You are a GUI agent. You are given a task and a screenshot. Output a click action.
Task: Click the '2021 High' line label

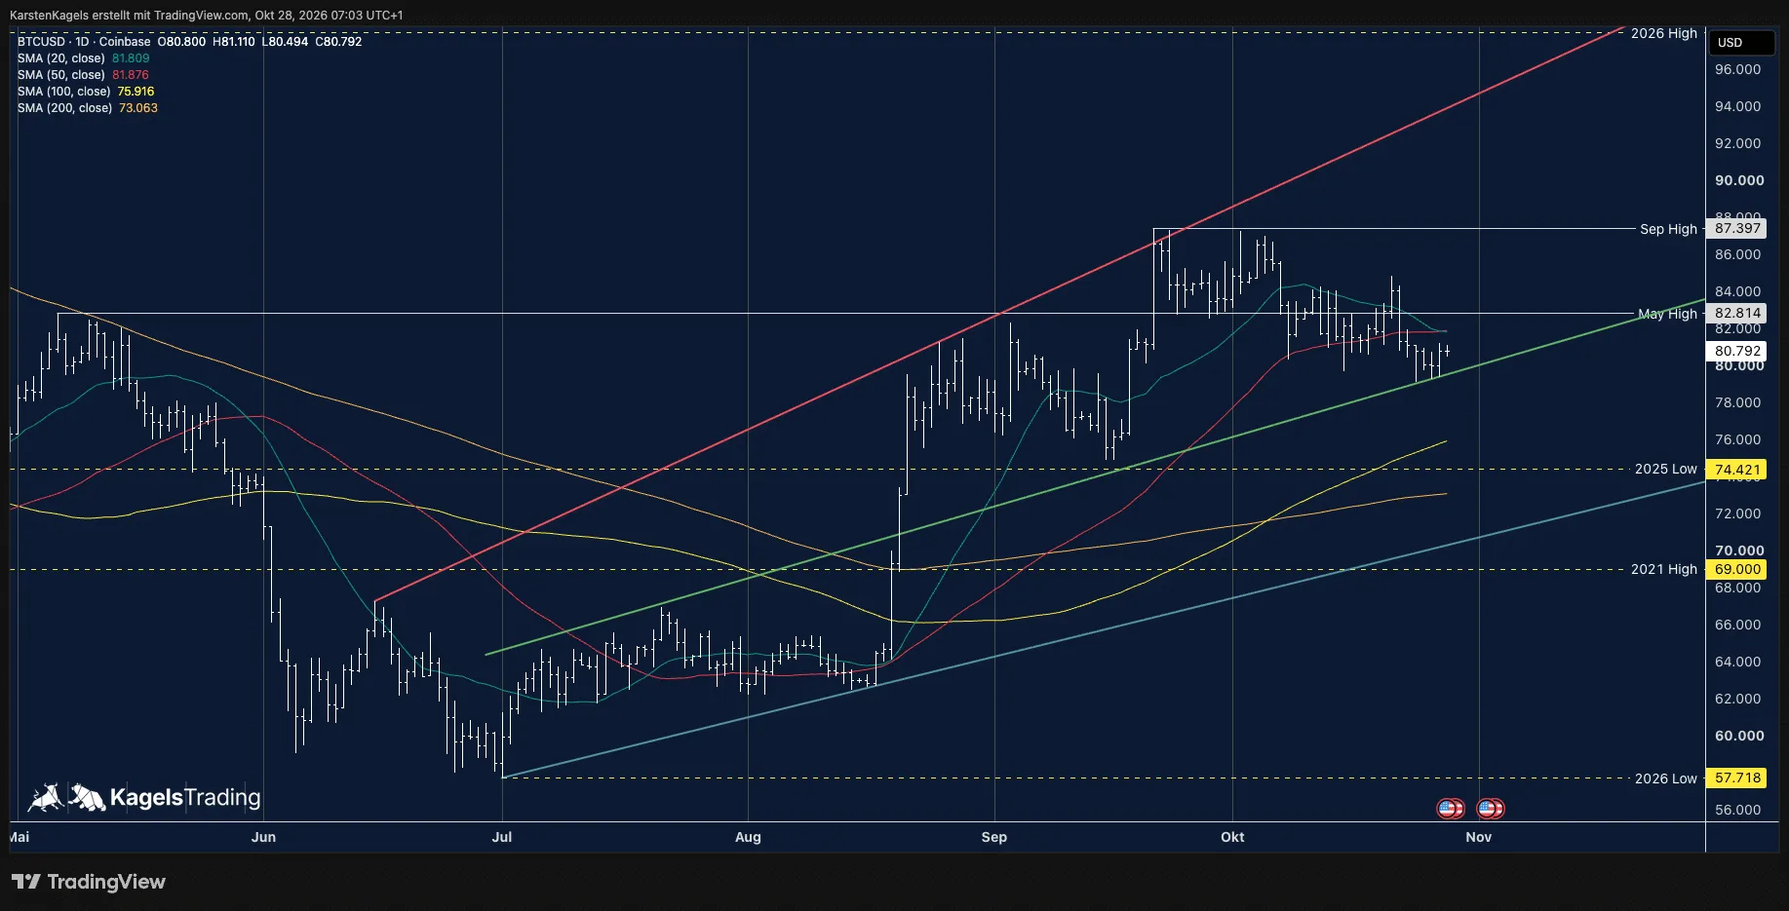[x=1663, y=569]
